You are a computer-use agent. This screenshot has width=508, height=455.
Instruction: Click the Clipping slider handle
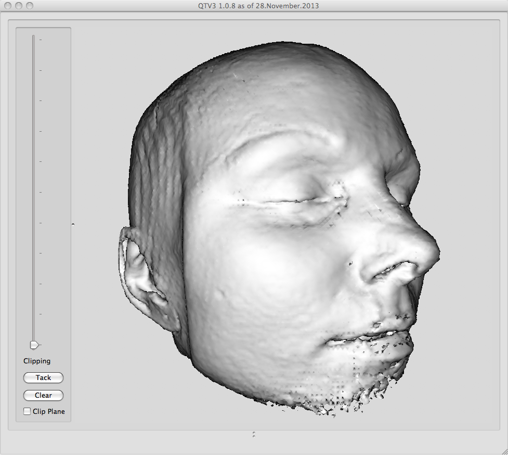pyautogui.click(x=34, y=345)
